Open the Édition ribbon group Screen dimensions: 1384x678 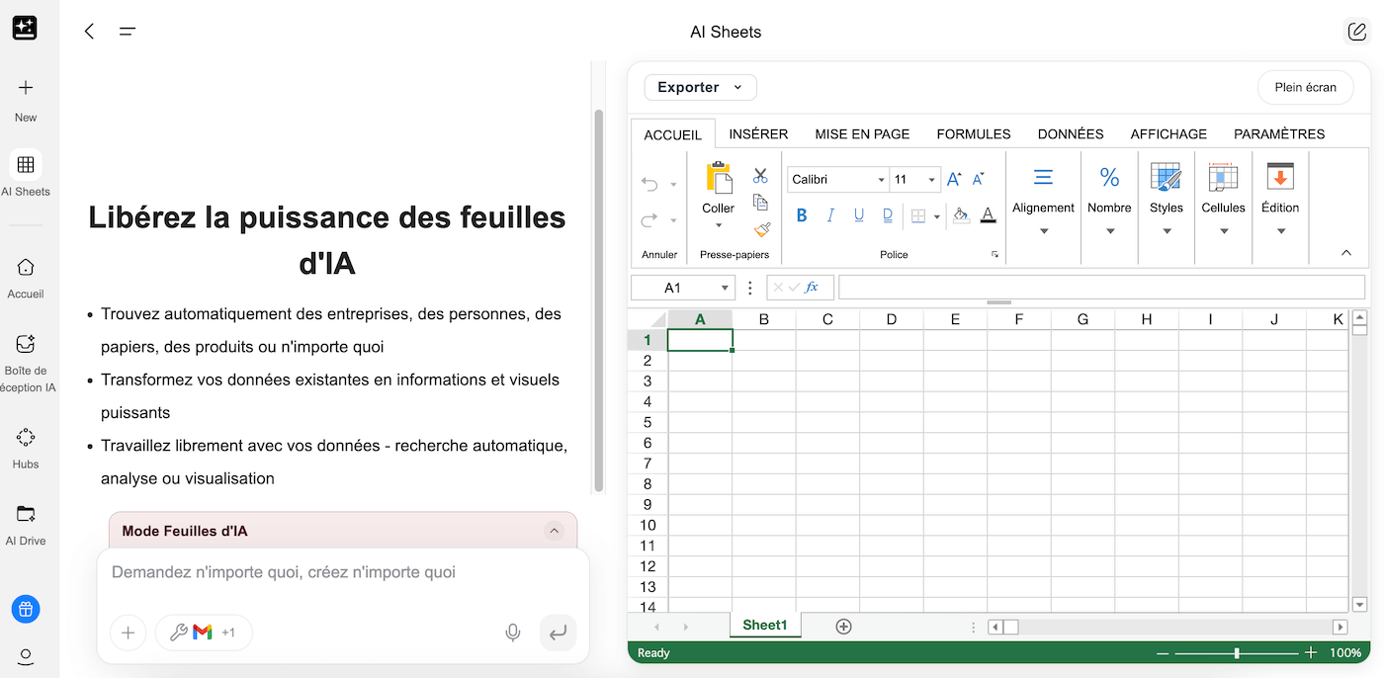1280,202
